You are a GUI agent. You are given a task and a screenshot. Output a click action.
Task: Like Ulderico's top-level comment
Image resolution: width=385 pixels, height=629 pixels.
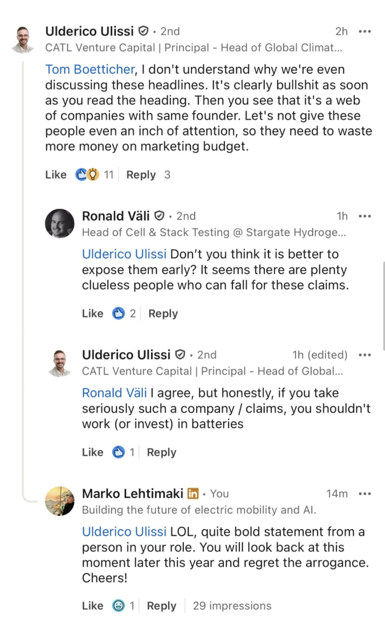click(x=56, y=175)
